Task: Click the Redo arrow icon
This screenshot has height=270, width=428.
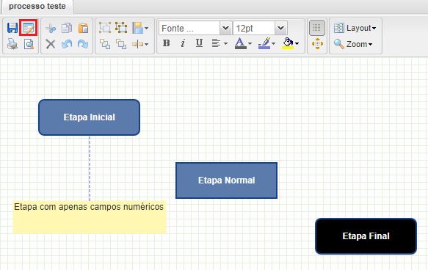Action: click(83, 44)
